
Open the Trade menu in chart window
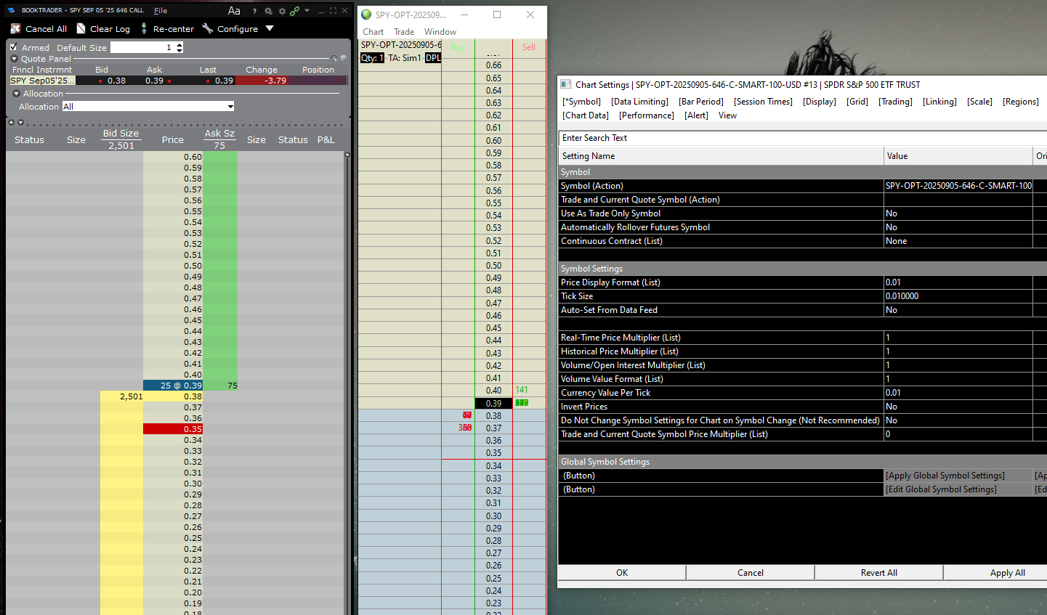coord(404,32)
